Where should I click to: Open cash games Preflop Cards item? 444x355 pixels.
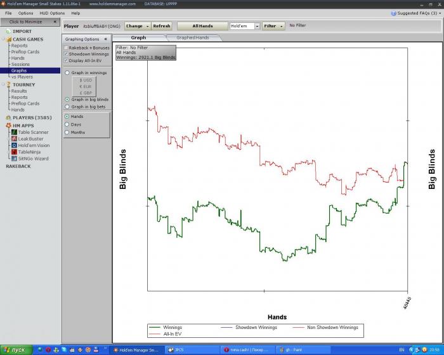coord(25,52)
